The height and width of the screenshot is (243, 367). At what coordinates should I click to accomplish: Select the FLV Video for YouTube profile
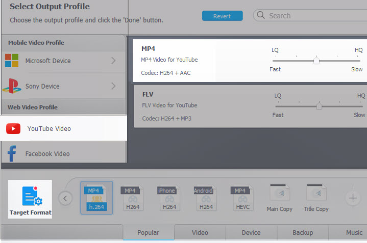pyautogui.click(x=251, y=106)
